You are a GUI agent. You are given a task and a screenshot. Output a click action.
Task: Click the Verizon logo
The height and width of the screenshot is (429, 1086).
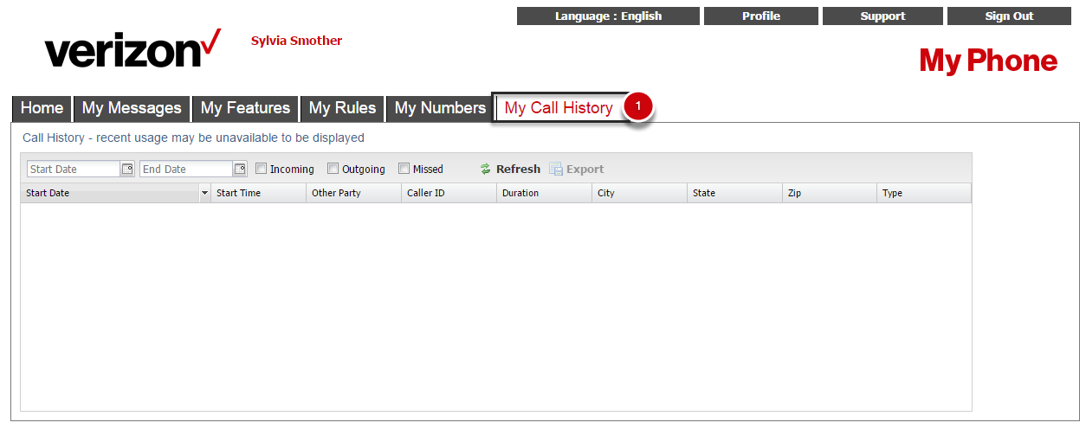pos(133,48)
